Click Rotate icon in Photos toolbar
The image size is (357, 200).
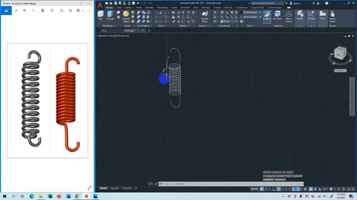click(61, 11)
